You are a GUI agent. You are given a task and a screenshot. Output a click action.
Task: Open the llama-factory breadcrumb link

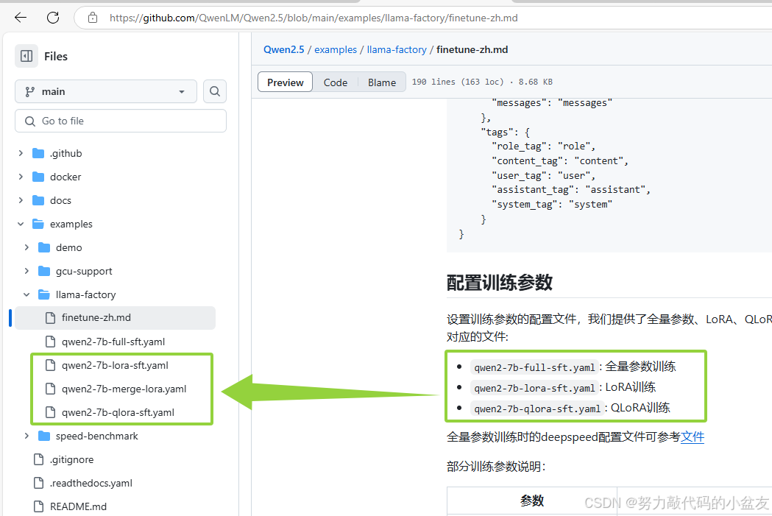click(397, 49)
